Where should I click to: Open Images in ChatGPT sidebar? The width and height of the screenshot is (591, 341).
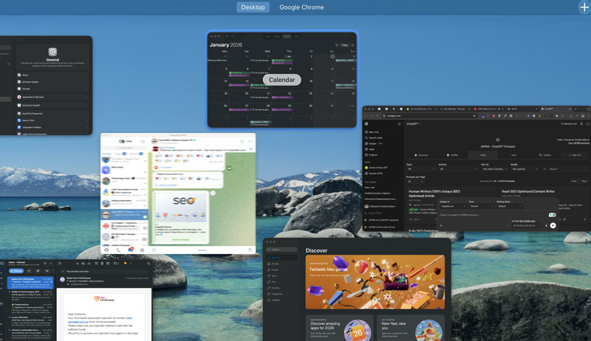372,143
